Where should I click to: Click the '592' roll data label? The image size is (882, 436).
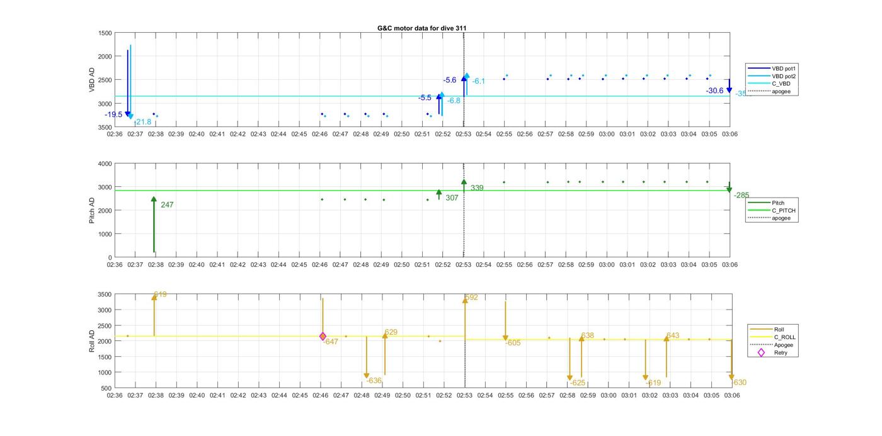(471, 298)
